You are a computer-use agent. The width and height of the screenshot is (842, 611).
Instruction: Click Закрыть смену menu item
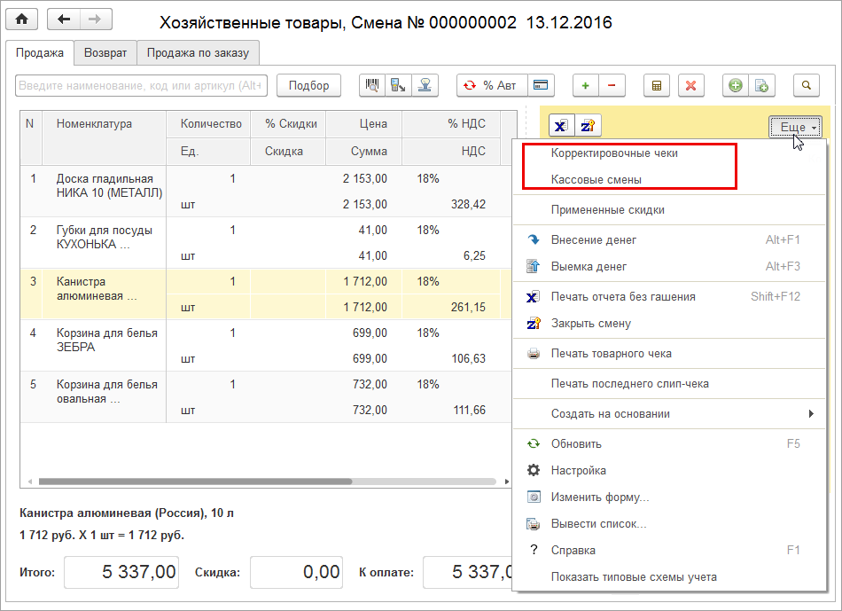(x=669, y=324)
